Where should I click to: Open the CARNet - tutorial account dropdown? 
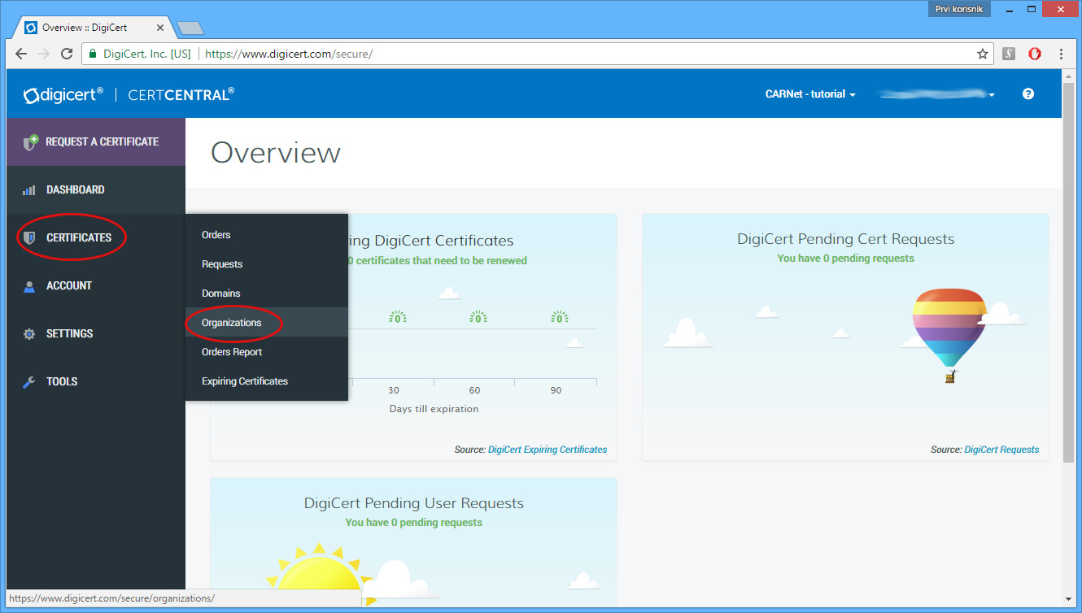click(810, 94)
